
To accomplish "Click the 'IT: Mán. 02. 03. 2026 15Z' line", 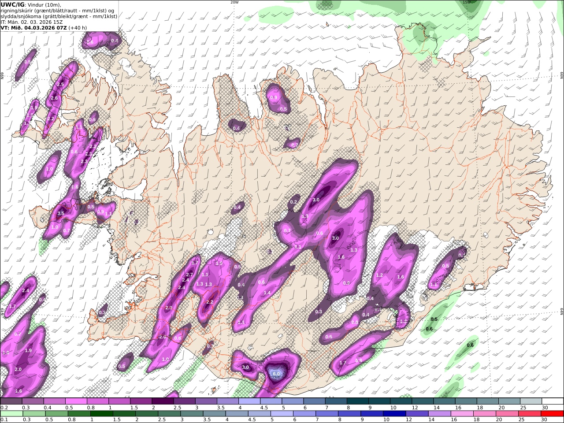I will coord(32,22).
